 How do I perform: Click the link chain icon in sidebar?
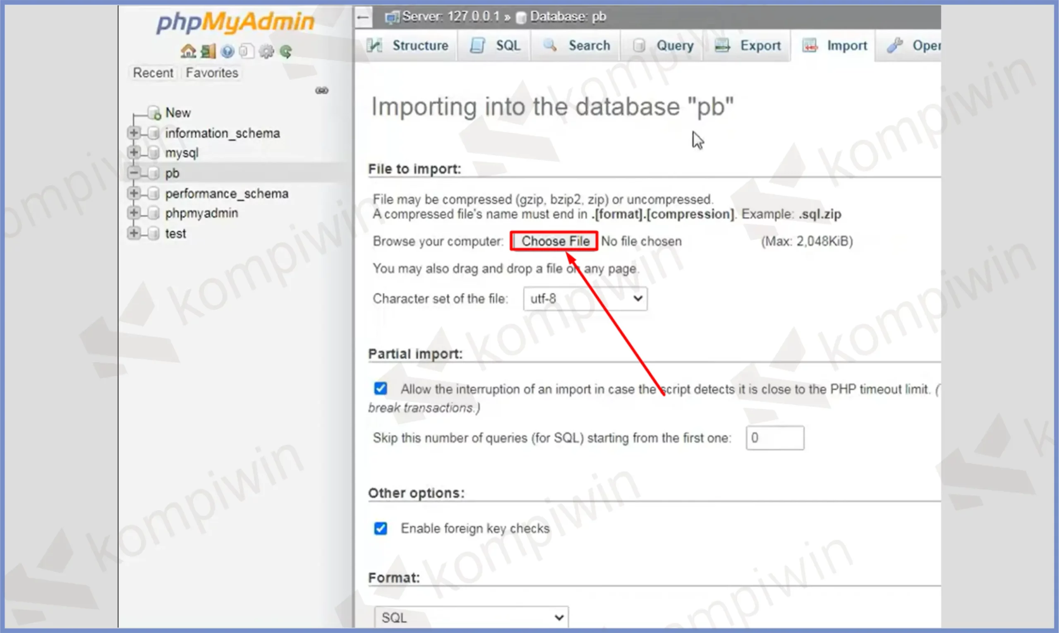pyautogui.click(x=321, y=91)
